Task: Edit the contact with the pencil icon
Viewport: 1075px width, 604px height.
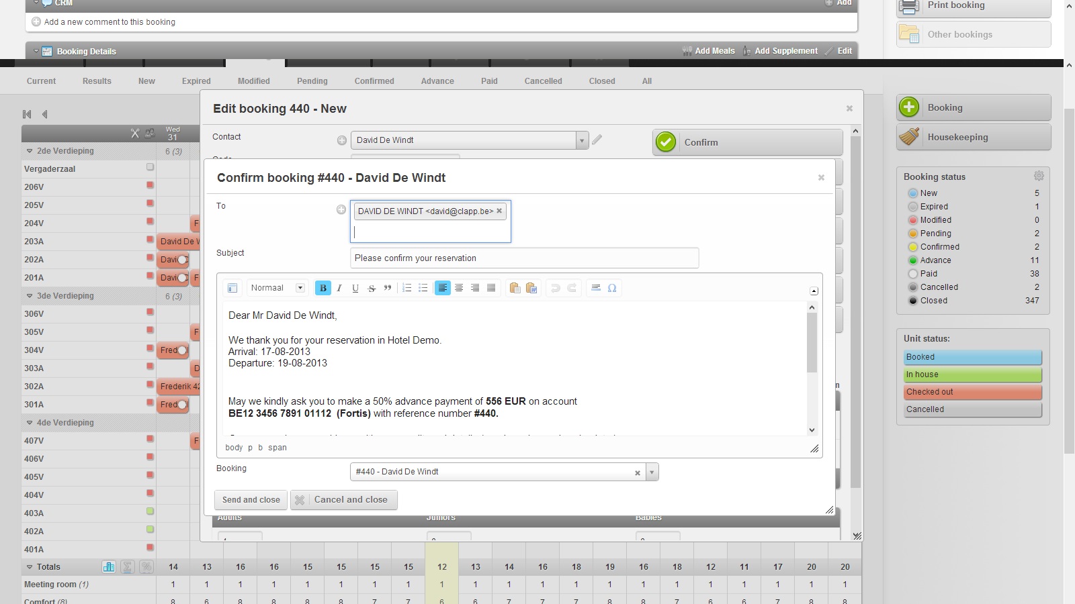Action: click(597, 140)
